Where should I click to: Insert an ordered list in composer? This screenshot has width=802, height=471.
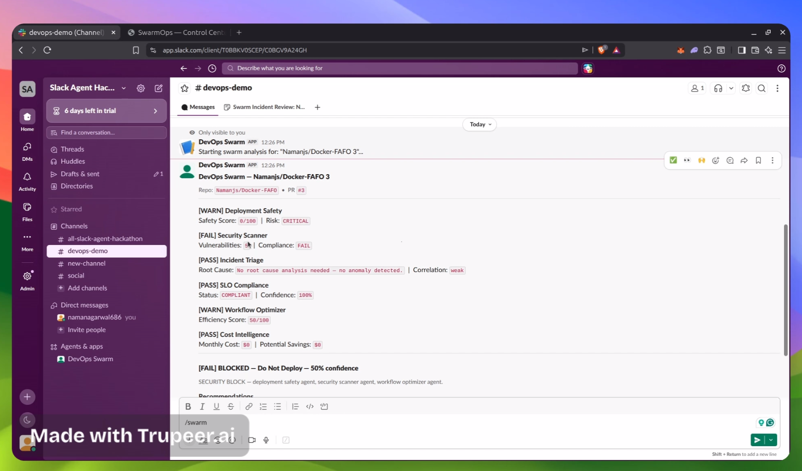point(263,407)
